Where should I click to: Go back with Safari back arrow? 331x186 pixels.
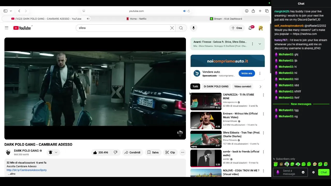click(x=19, y=11)
